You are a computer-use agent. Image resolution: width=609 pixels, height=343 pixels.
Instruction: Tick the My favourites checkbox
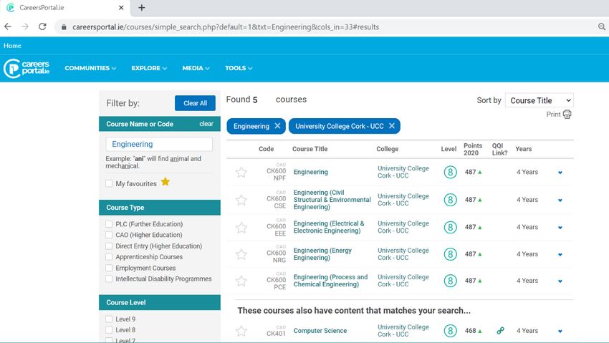pos(109,183)
